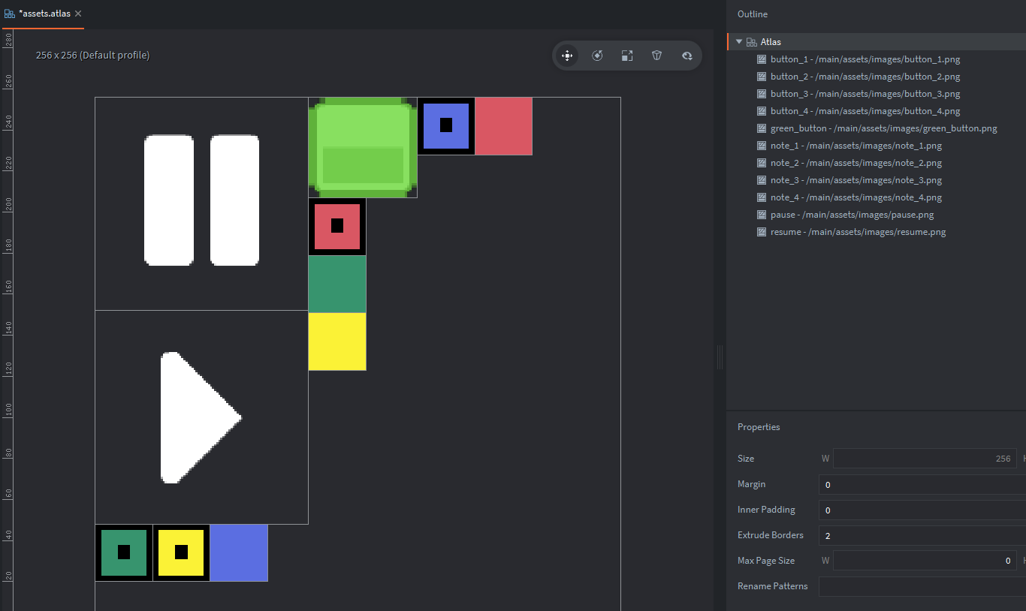The image size is (1026, 611).
Task: Open the visibility filters menu
Action: [687, 56]
